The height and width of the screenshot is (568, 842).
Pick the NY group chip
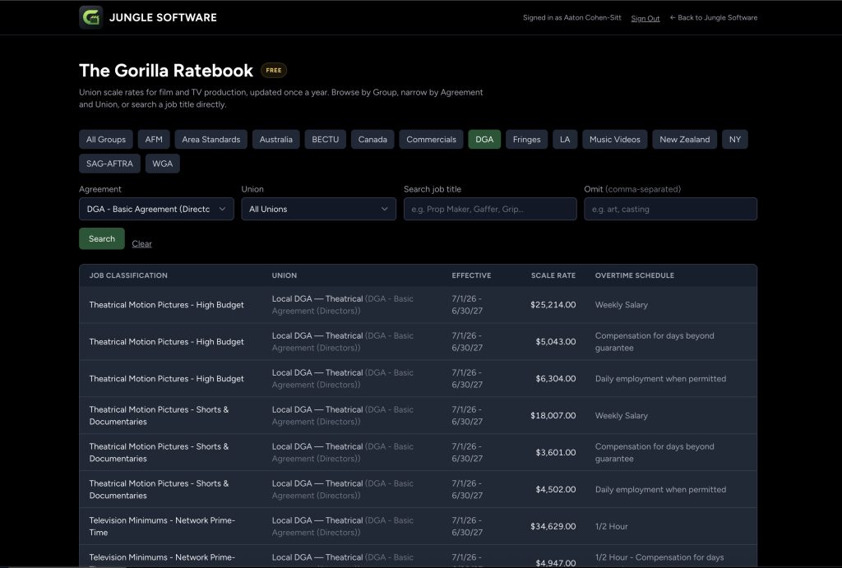pyautogui.click(x=735, y=139)
